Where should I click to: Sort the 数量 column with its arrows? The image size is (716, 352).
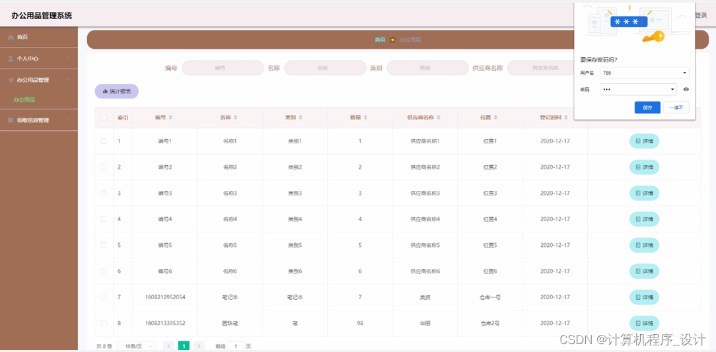point(366,118)
